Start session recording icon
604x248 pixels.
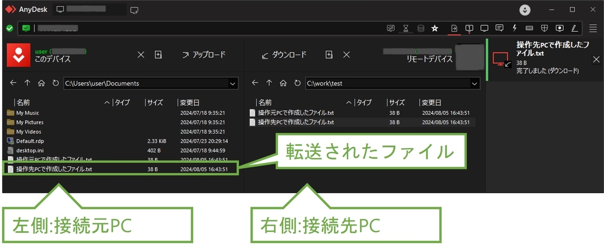[559, 28]
